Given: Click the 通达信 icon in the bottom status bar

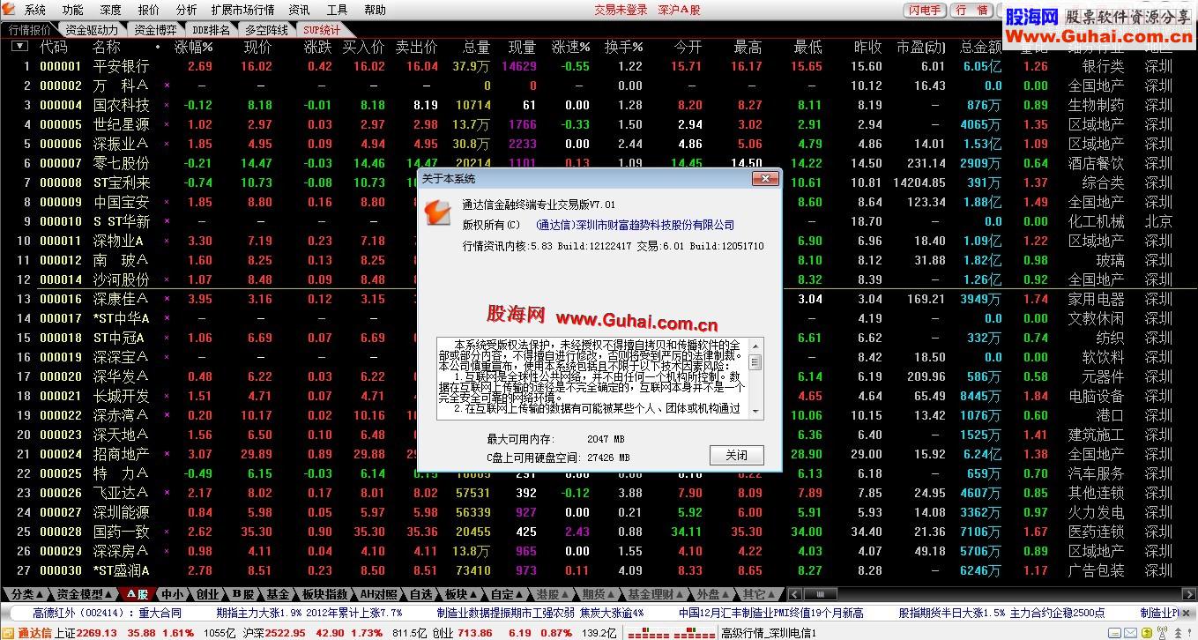Looking at the screenshot, I should point(9,633).
